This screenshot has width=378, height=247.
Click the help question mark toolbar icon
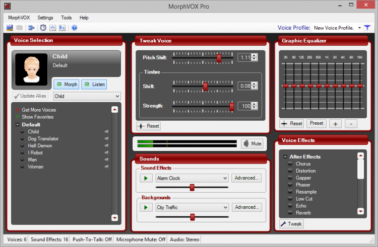click(x=75, y=28)
